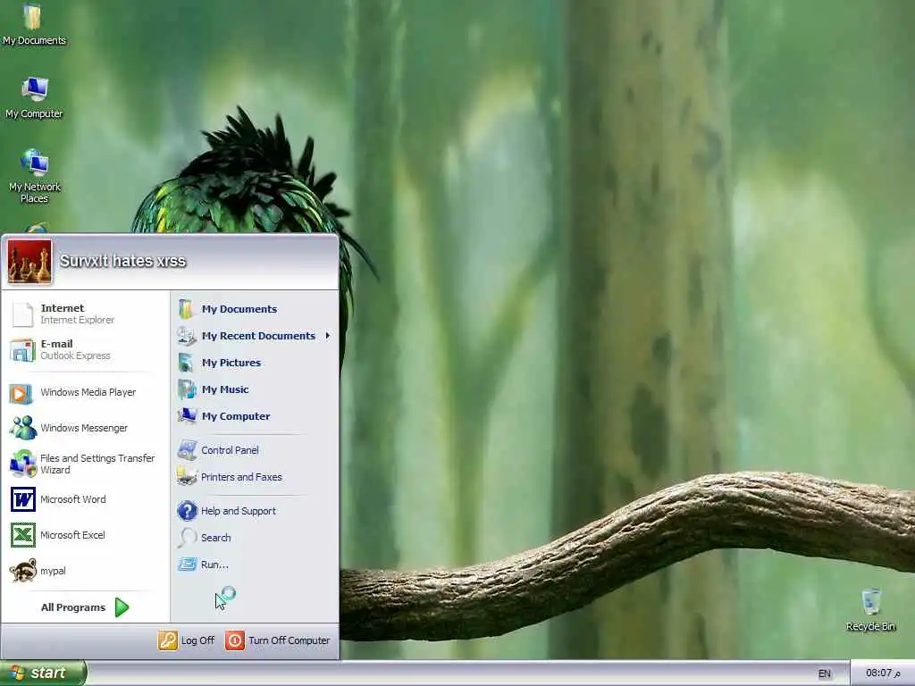Click the Turn Off Computer button
Viewport: 915px width, 686px height.
point(278,640)
